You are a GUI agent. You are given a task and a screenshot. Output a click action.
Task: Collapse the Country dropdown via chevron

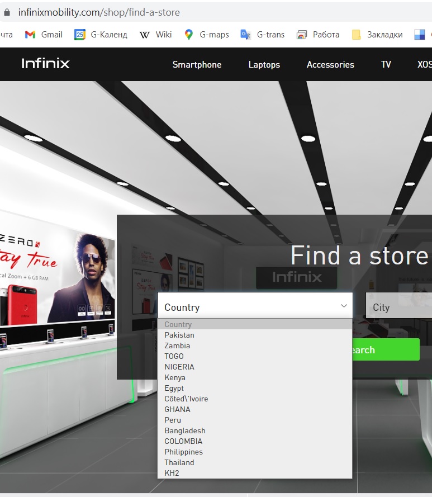(344, 306)
